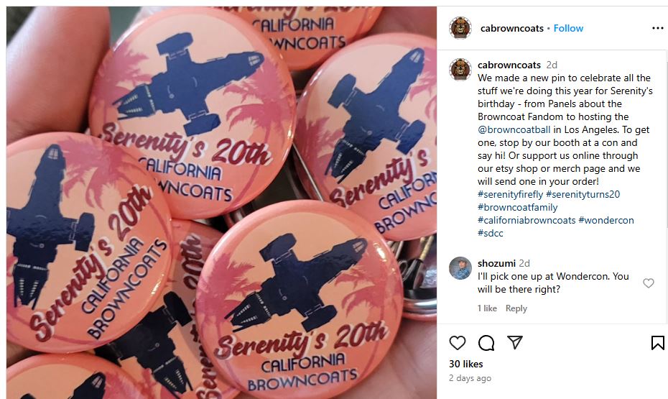Open the #serenityturns20 hashtag
Screen dimensions: 668x399
click(583, 194)
